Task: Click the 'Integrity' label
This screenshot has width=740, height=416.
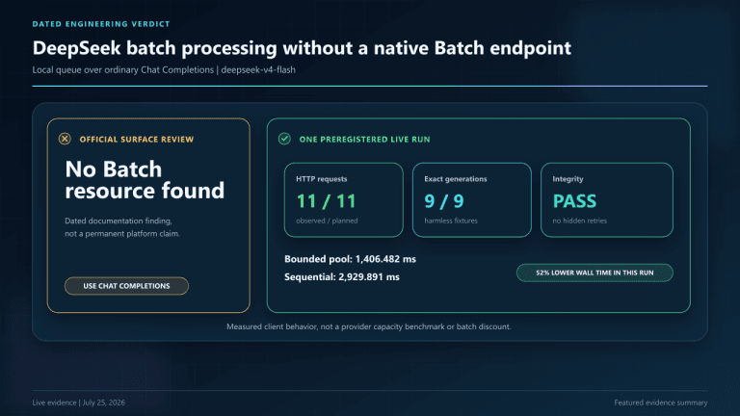Action: click(x=568, y=179)
